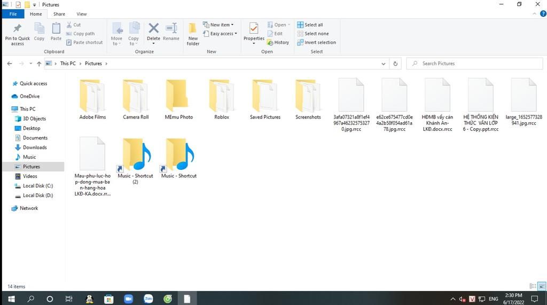Image resolution: width=547 pixels, height=305 pixels.
Task: Open Desktop in sidebar
Action: 28,128
